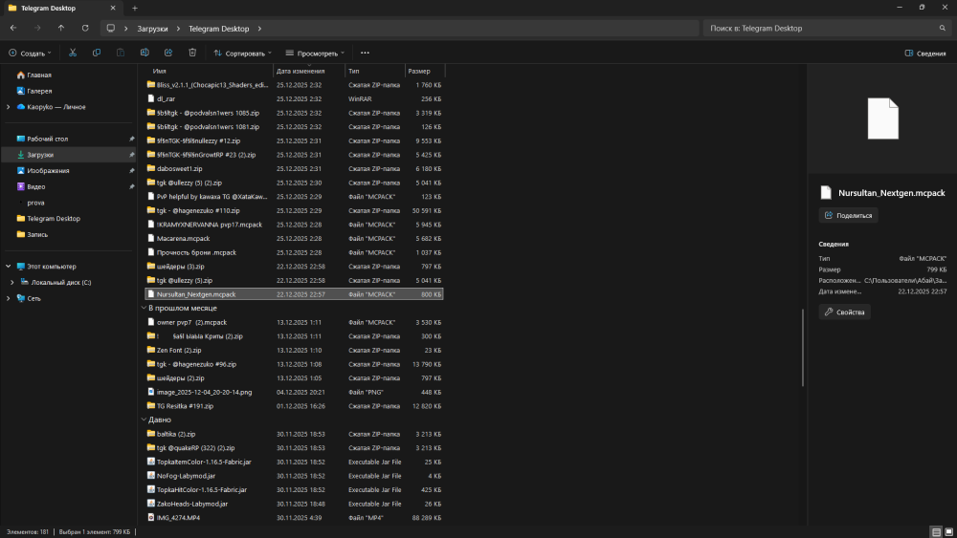Viewport: 957px width, 538px height.
Task: Select owner pvp7 (2).mcpack file
Action: coord(294,322)
